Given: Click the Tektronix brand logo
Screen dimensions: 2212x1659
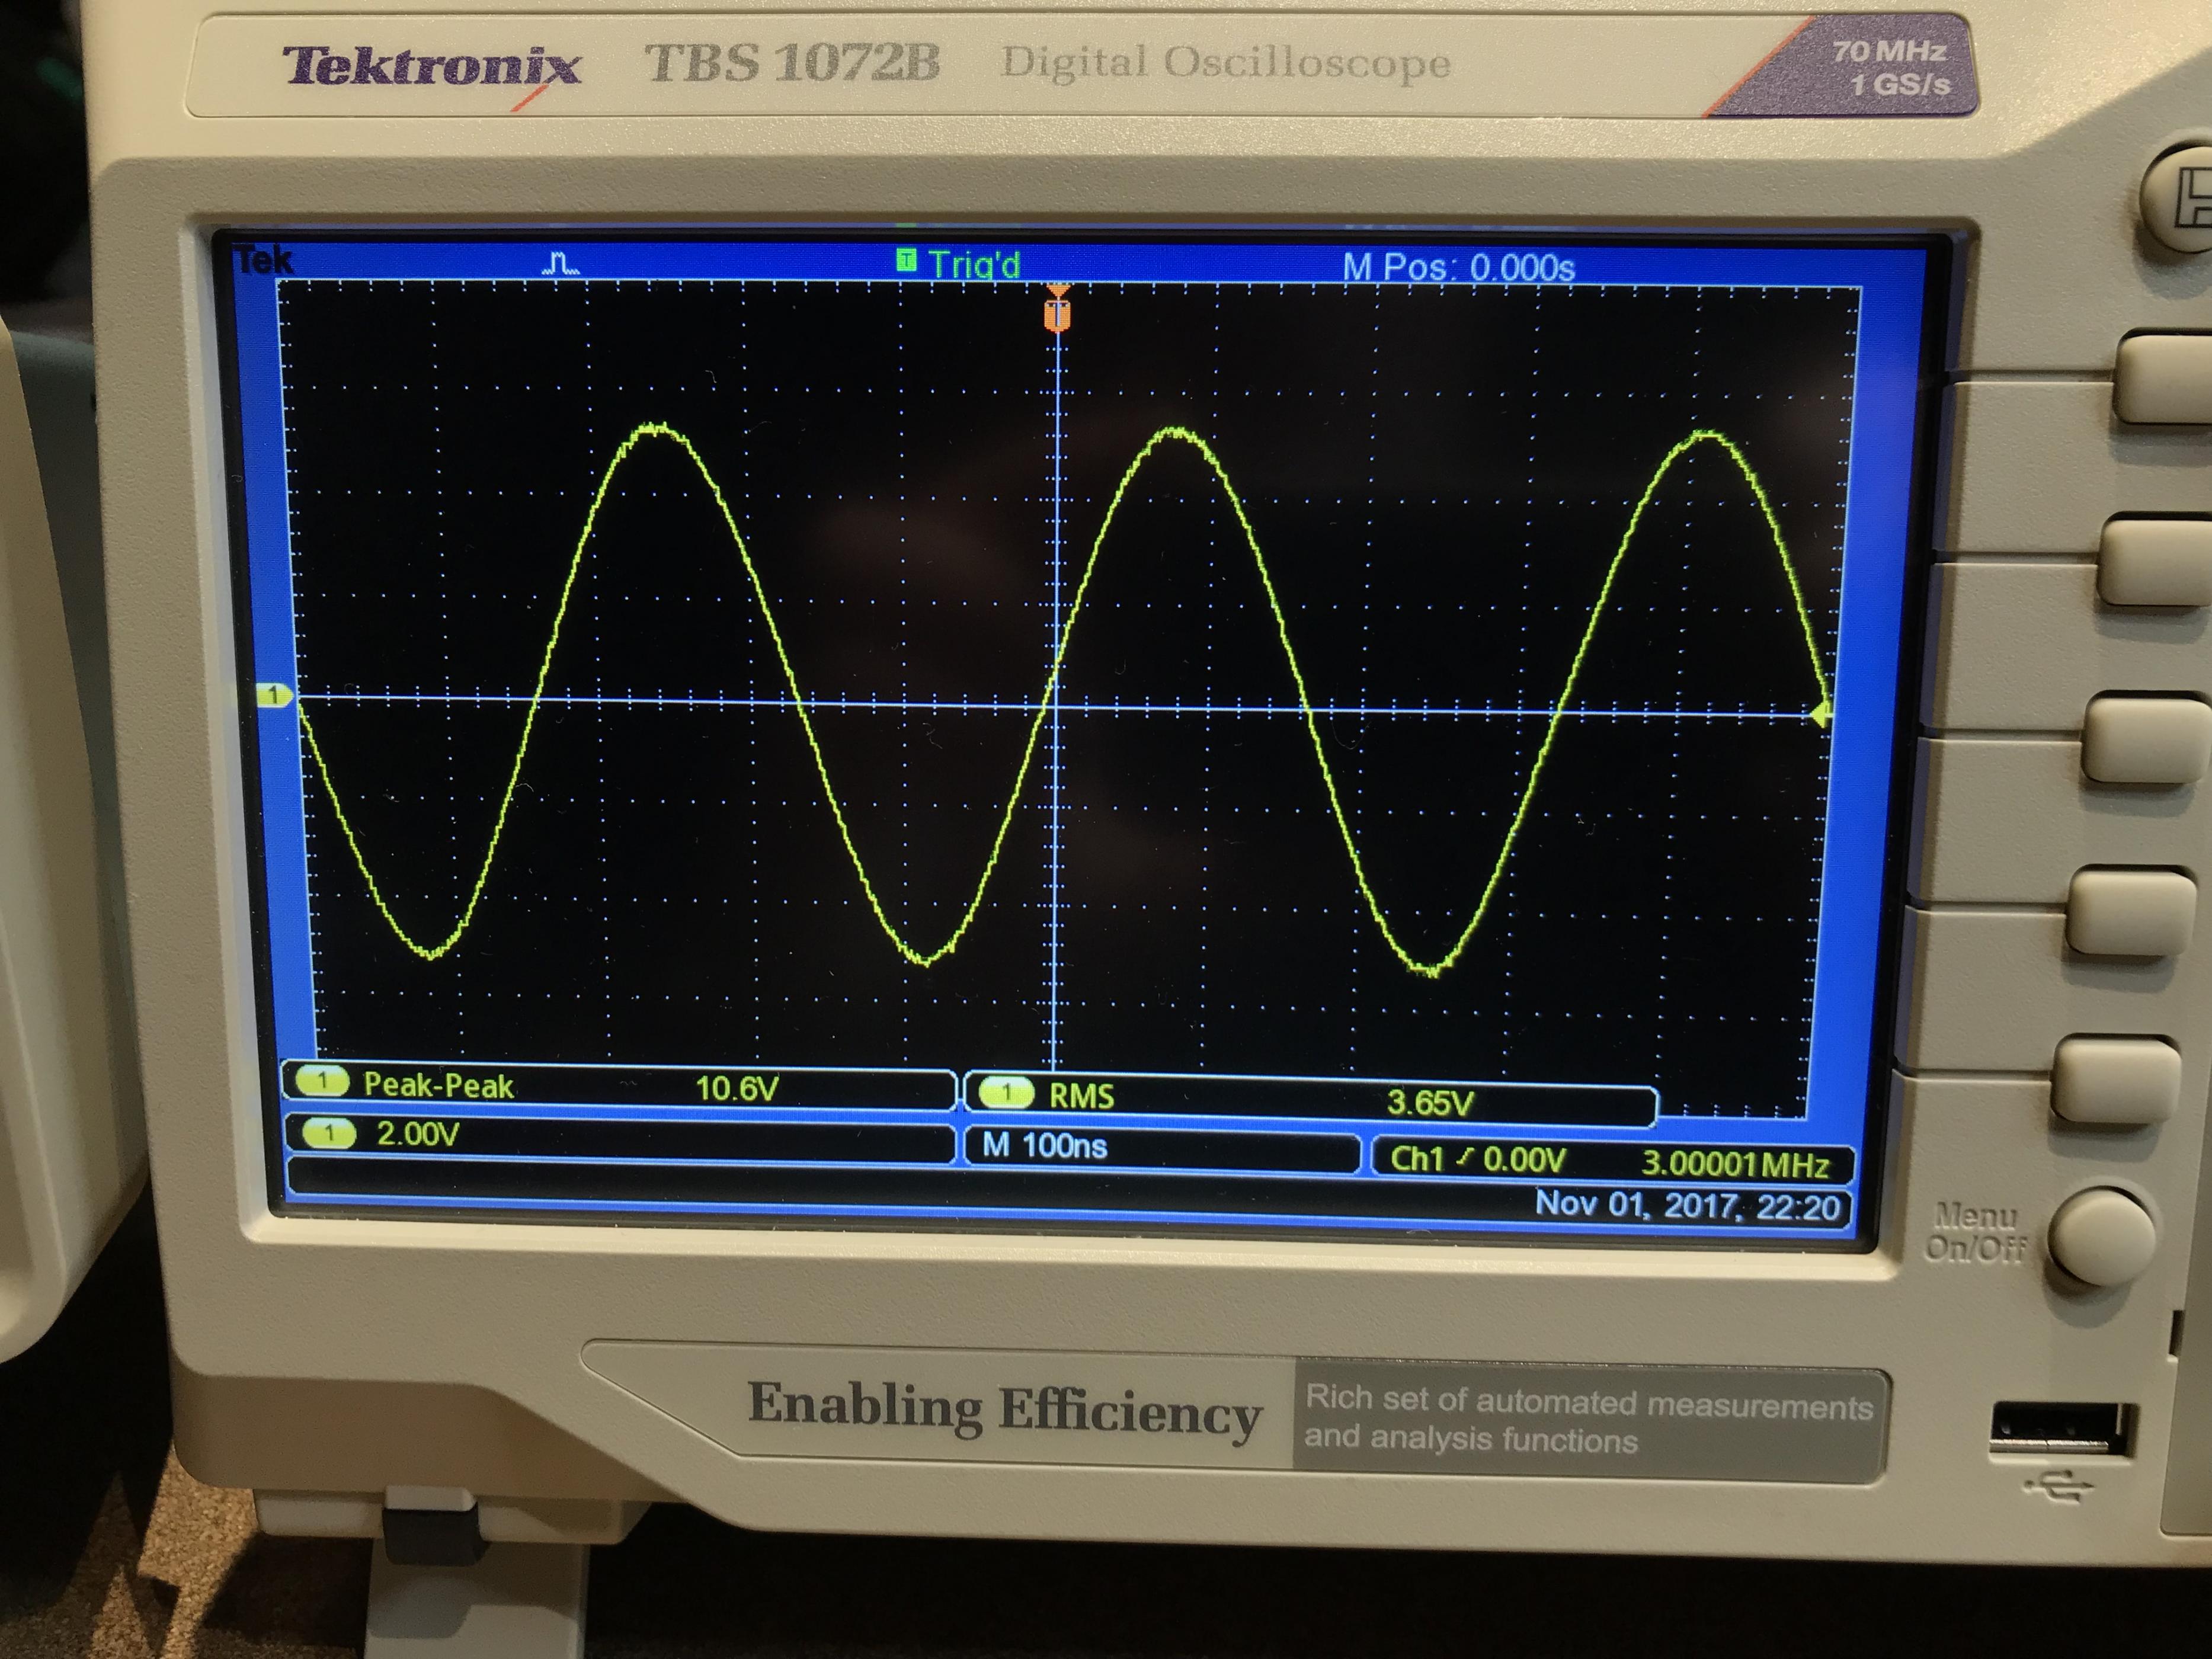Looking at the screenshot, I should [x=431, y=68].
